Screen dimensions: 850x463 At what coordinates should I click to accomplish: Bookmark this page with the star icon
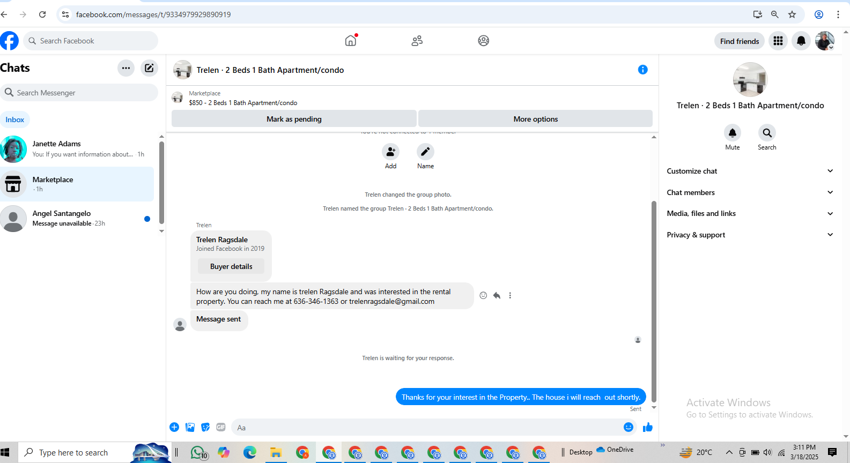792,14
